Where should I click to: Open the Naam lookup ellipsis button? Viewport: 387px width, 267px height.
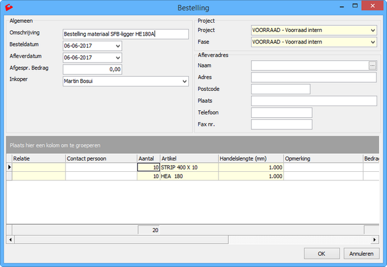(372, 66)
